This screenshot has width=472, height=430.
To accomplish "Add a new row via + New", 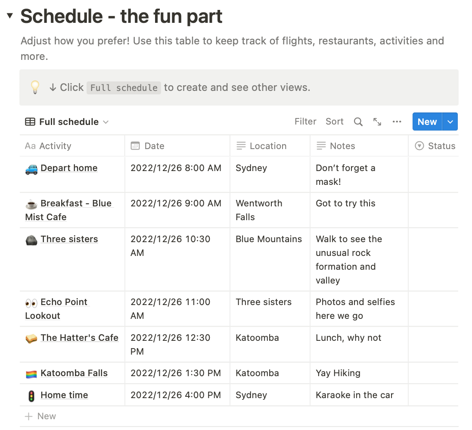I will point(40,416).
